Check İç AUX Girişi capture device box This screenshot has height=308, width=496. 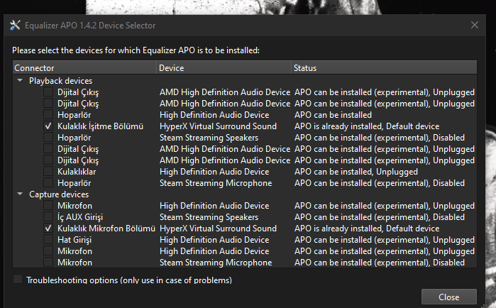[x=48, y=217]
